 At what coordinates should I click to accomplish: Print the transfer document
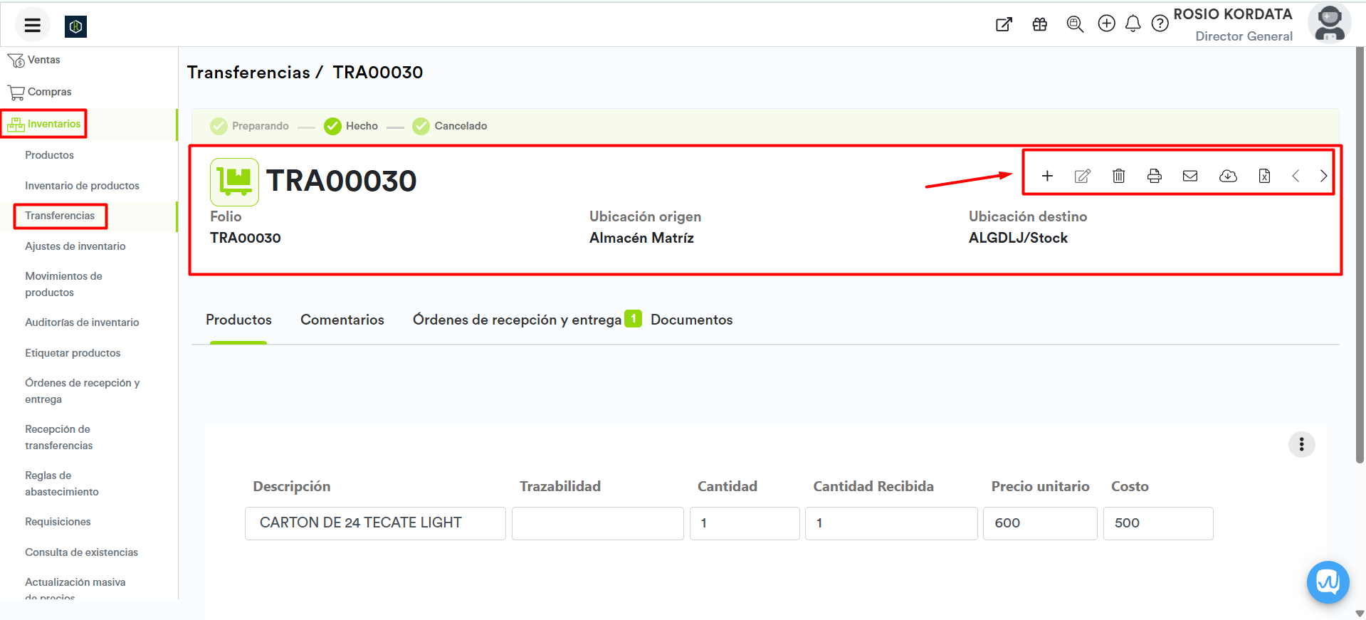tap(1154, 176)
